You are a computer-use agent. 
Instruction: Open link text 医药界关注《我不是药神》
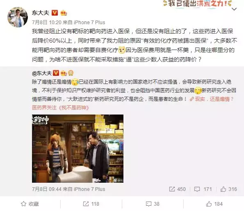60,107
